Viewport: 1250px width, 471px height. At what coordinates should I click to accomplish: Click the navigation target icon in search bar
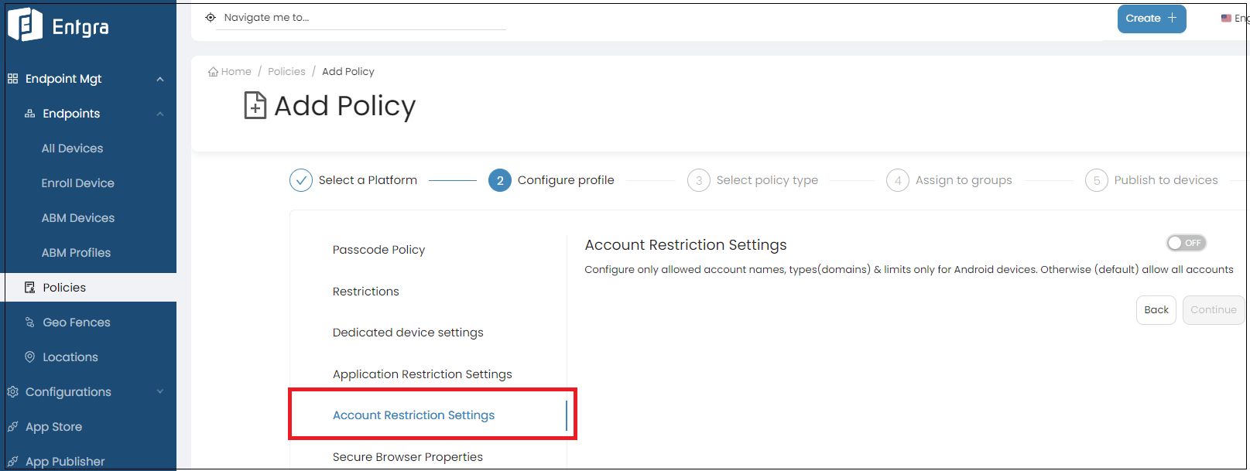coord(211,17)
